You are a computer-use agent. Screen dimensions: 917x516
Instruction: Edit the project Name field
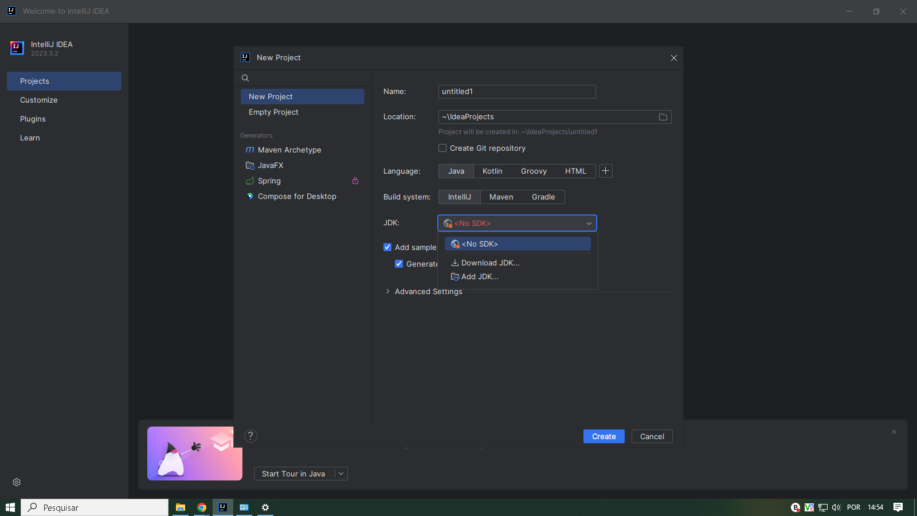tap(517, 92)
